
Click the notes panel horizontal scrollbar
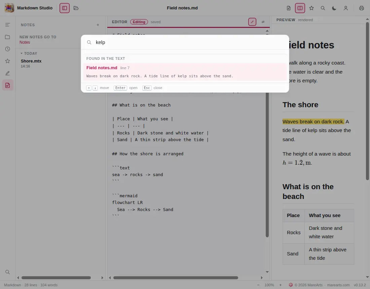click(x=56, y=278)
